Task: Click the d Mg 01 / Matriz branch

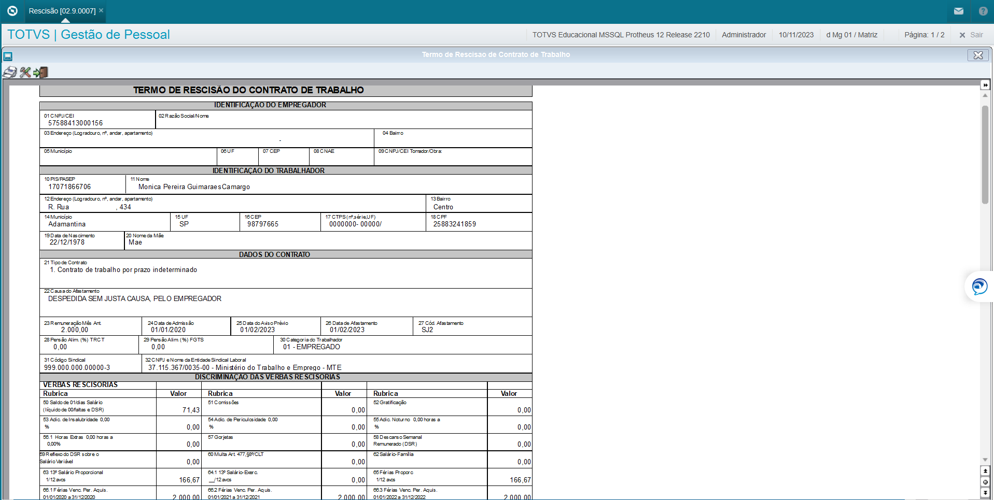Action: (x=851, y=35)
